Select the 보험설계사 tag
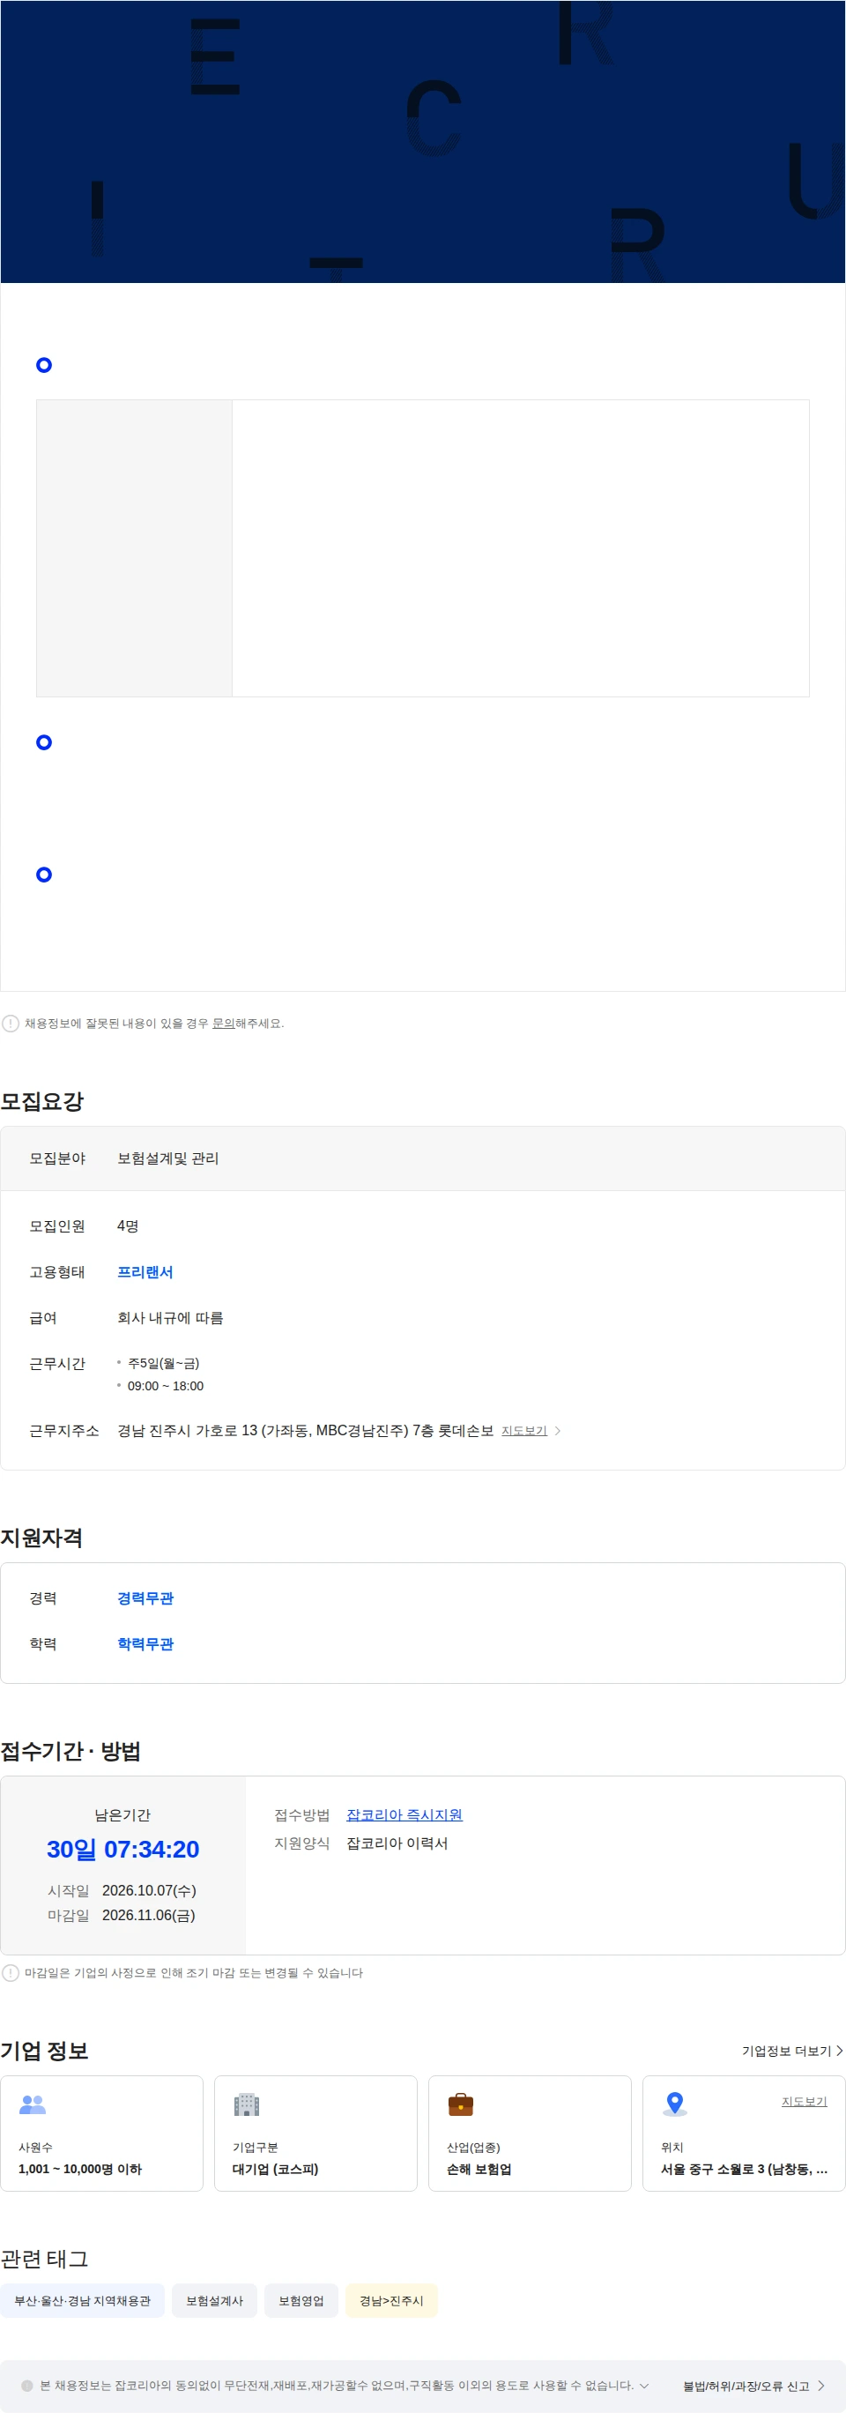The image size is (846, 2413). pyautogui.click(x=214, y=2301)
